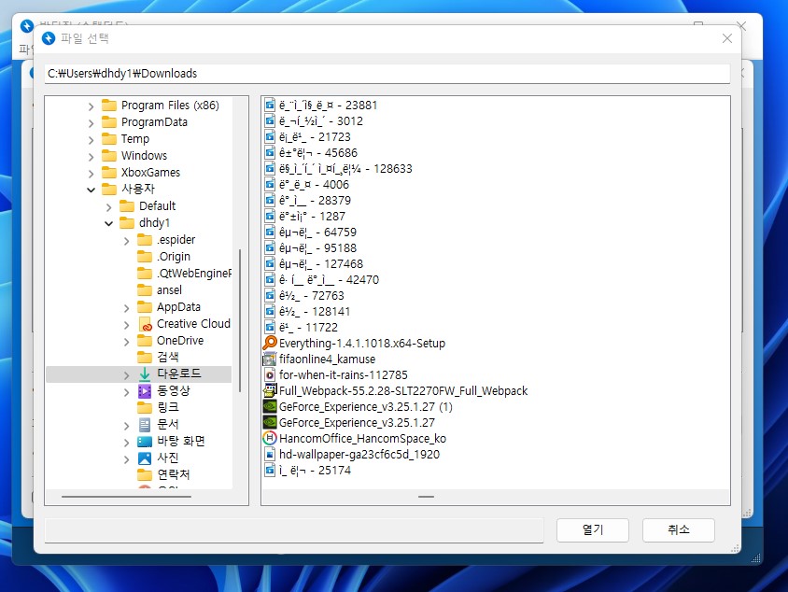Screen dimensions: 788x592
Task: Collapse the dhdy1 user folder
Action: coord(108,223)
